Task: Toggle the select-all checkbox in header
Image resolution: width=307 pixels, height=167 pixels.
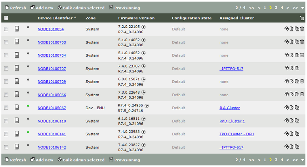Action: pos(6,18)
